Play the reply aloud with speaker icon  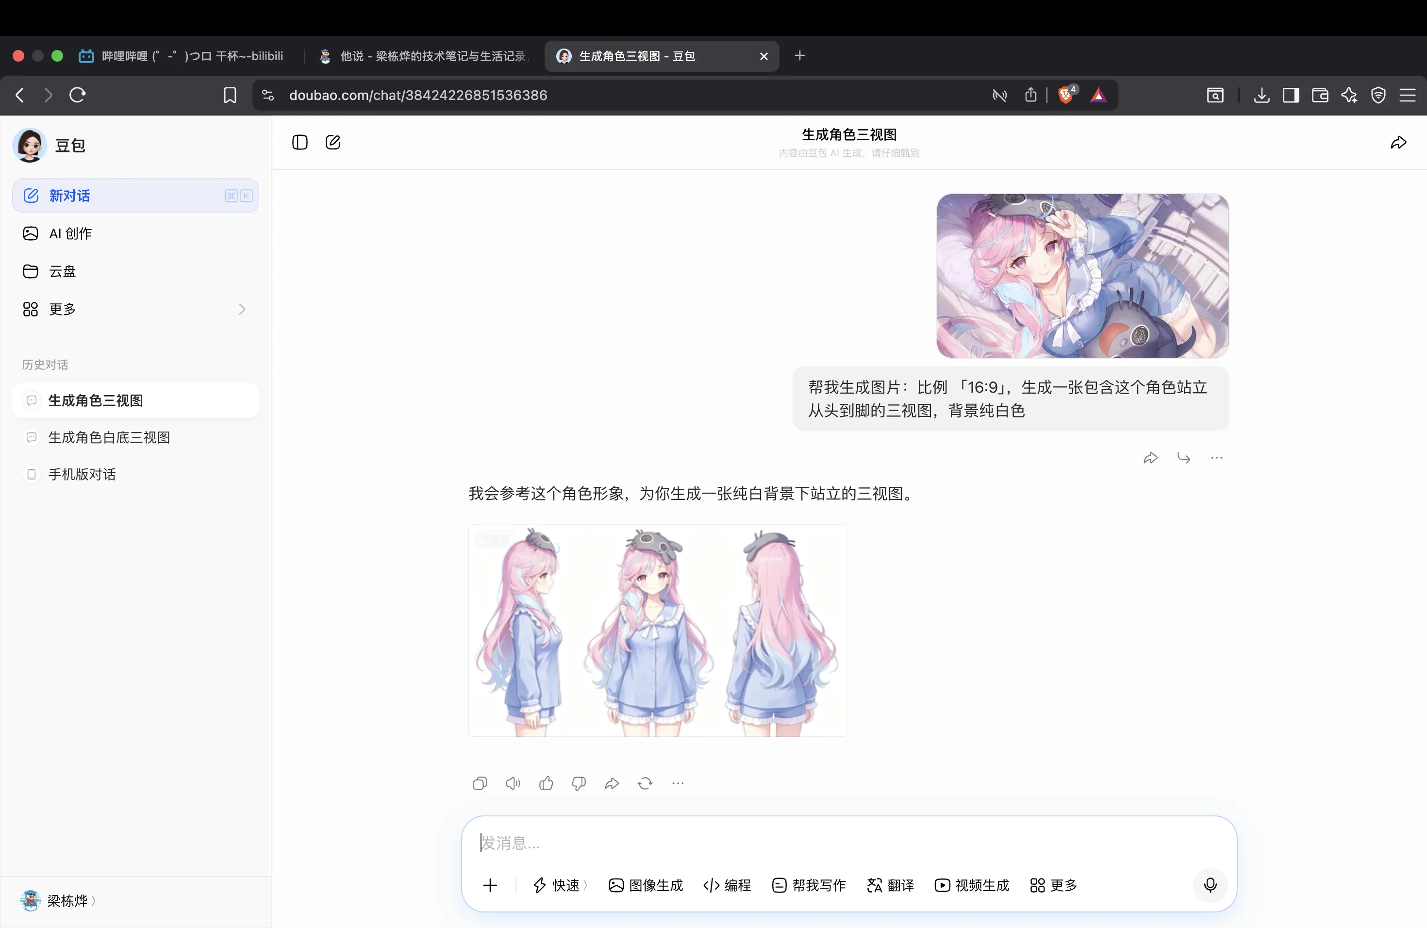click(513, 783)
